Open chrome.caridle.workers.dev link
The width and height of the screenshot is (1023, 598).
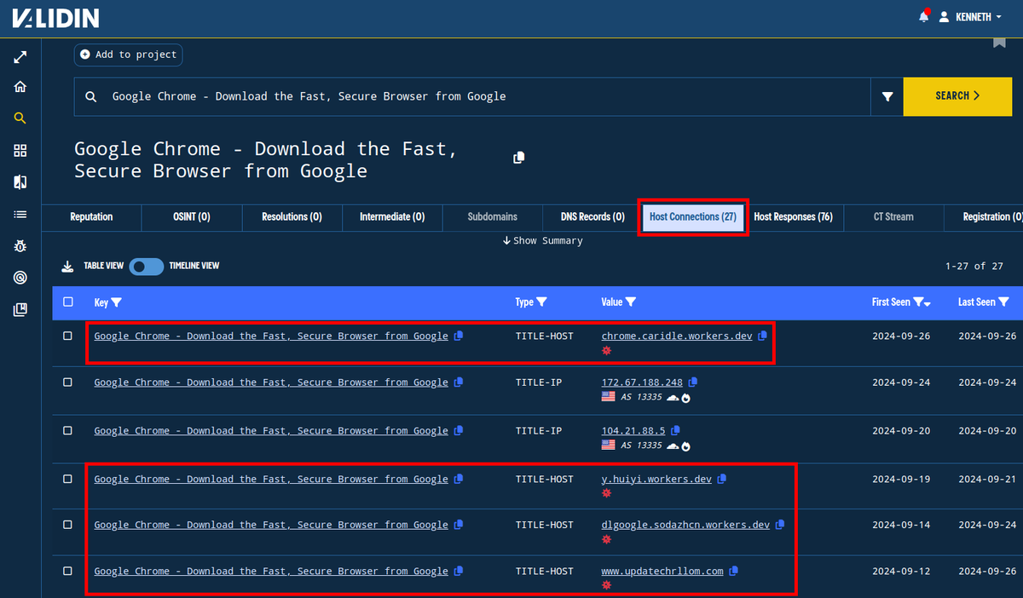[677, 336]
